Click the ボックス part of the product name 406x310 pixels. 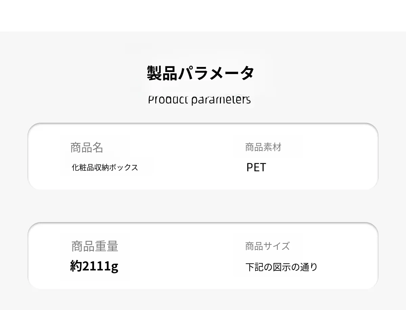pos(123,167)
